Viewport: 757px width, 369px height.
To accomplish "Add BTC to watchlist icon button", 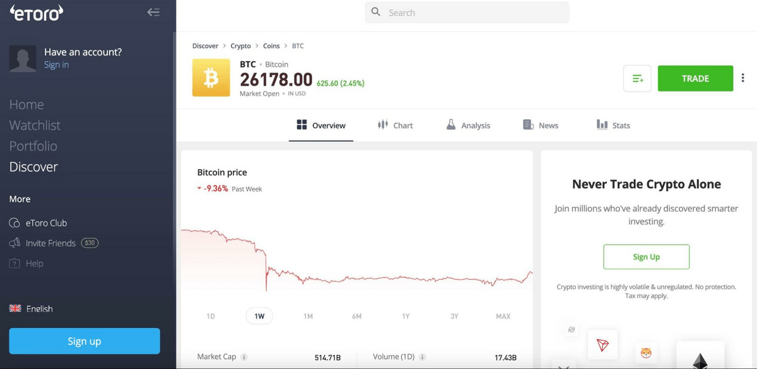I will tap(637, 78).
